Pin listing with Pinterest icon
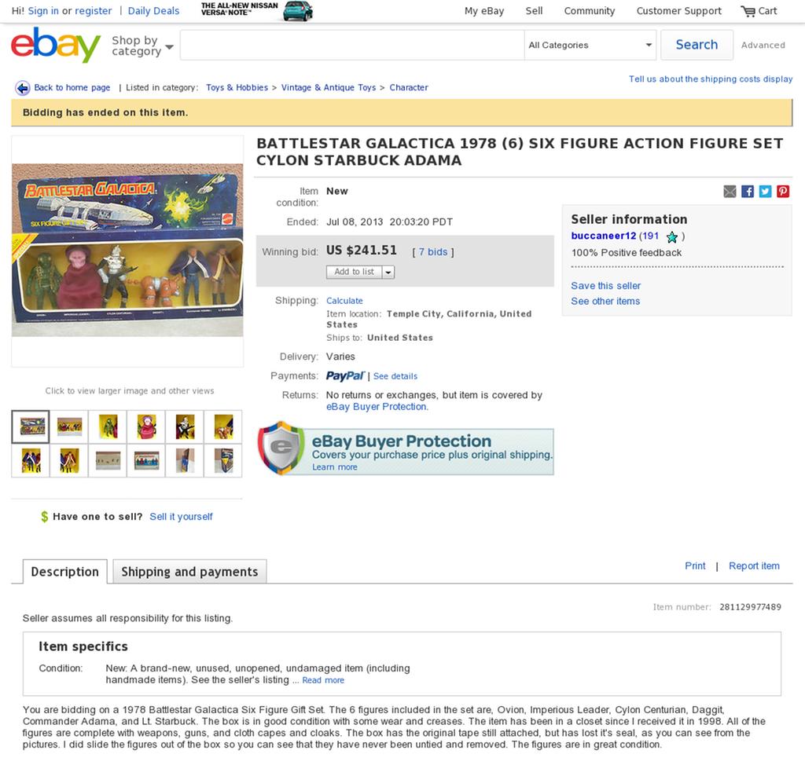Screen dimensions: 805x765 [x=782, y=192]
